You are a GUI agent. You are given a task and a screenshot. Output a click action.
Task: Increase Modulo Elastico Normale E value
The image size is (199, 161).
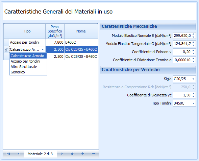point(193,34)
